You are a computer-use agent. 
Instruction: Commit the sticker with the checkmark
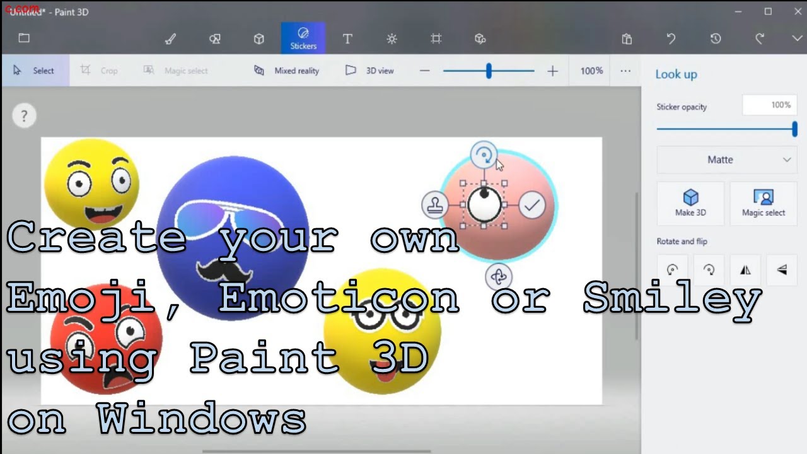pos(533,205)
